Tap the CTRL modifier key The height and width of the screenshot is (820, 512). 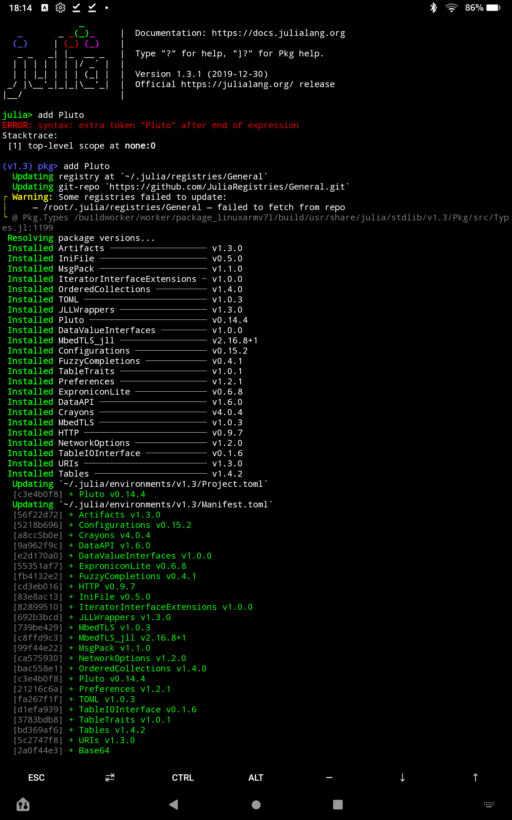[x=183, y=778]
